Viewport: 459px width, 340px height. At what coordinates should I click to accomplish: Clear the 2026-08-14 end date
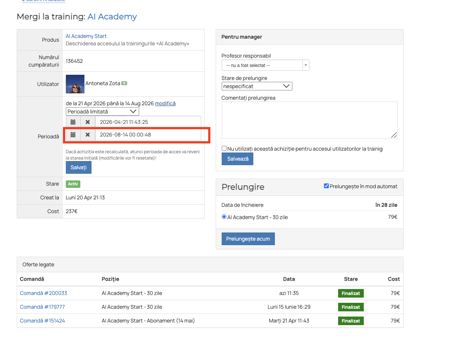tap(88, 135)
